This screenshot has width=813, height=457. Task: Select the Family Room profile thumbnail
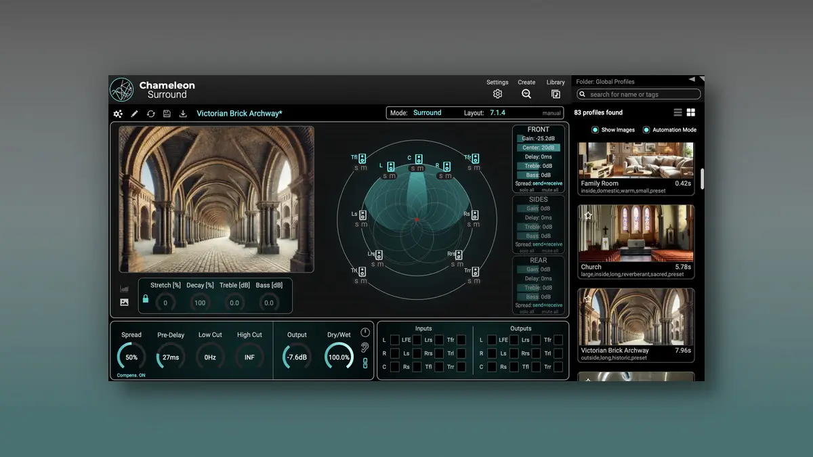point(636,160)
